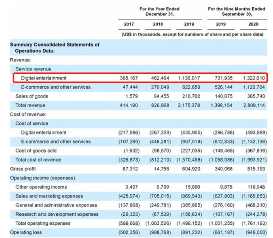Click the 270,049 value
273x238 pixels.
coord(160,87)
